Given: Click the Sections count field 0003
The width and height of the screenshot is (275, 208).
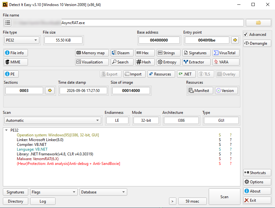Looking at the screenshot, I should 24,90.
